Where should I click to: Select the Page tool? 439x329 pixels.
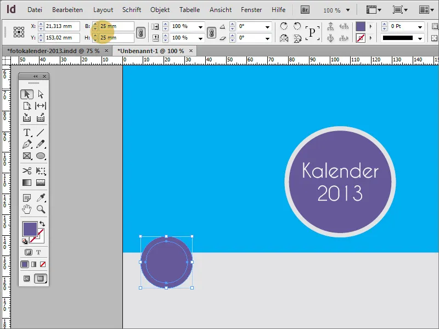point(27,106)
